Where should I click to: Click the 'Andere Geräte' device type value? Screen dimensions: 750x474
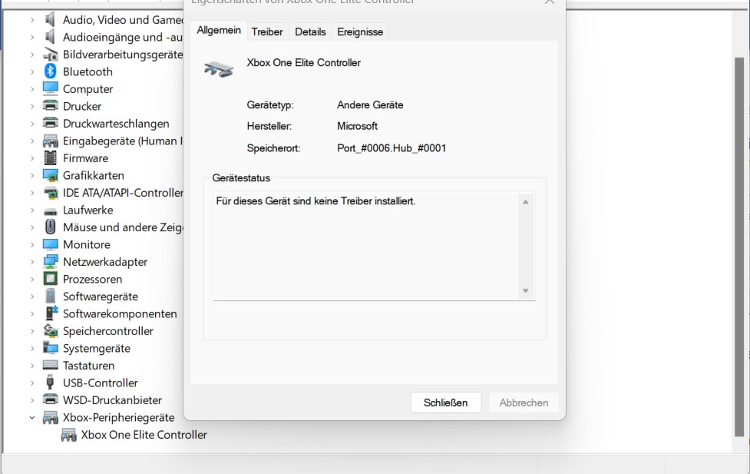(370, 104)
